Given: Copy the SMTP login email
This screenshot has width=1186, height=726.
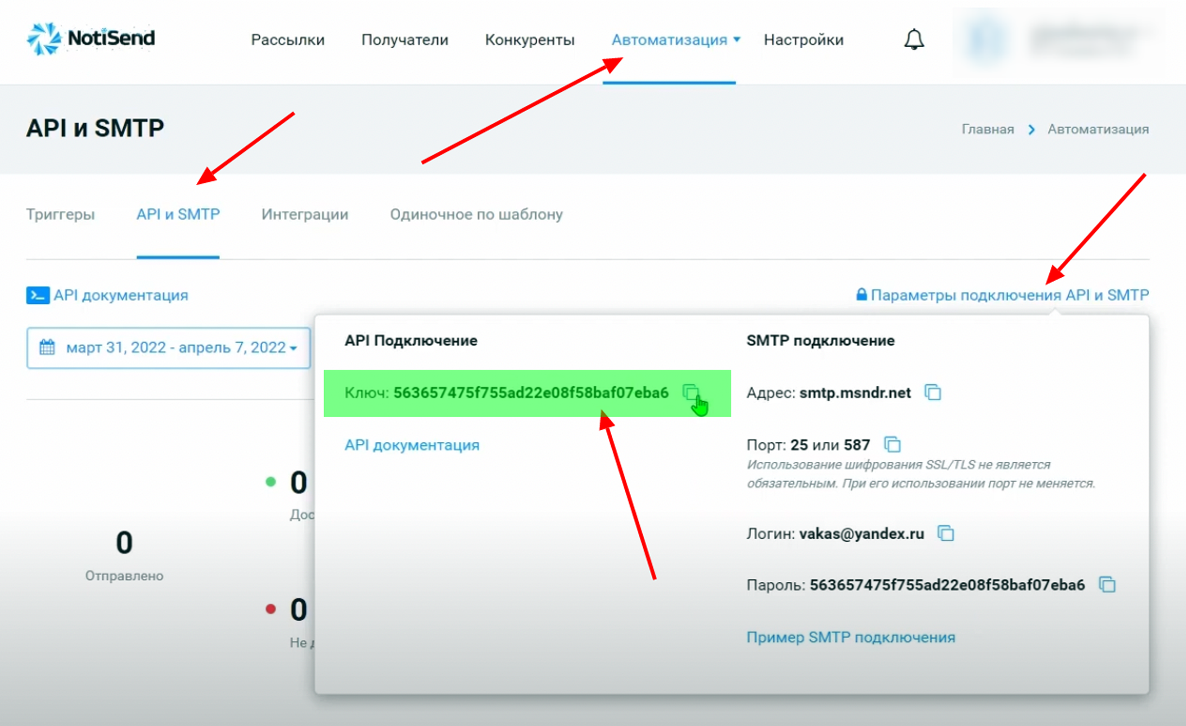Looking at the screenshot, I should pos(946,533).
